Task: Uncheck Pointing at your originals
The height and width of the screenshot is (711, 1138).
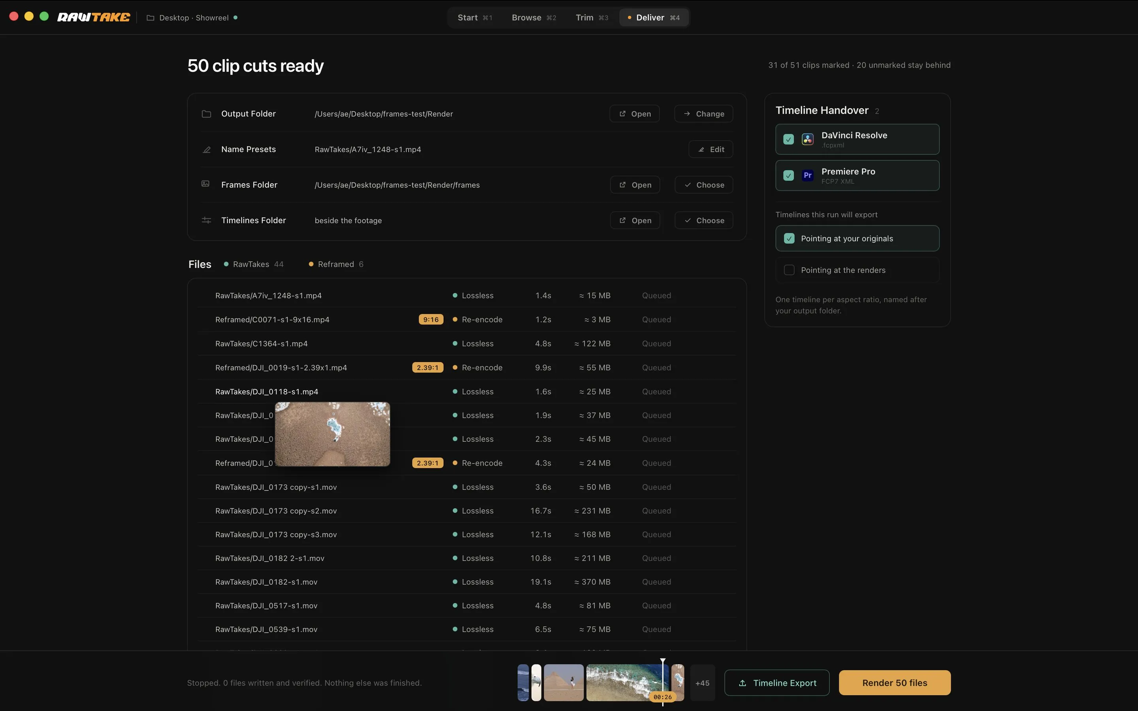Action: 789,239
